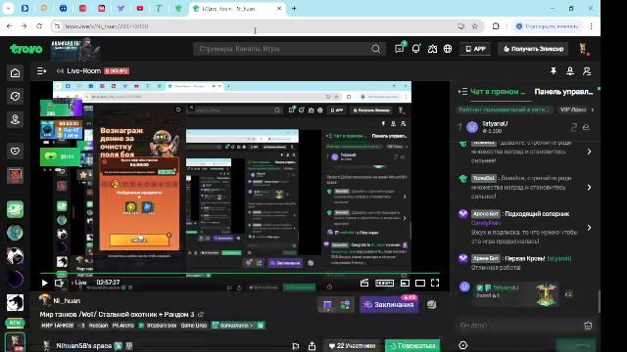Play the stream video
The image size is (627, 352).
[x=44, y=283]
